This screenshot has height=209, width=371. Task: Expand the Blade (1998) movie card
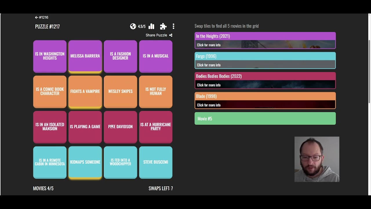click(x=265, y=100)
